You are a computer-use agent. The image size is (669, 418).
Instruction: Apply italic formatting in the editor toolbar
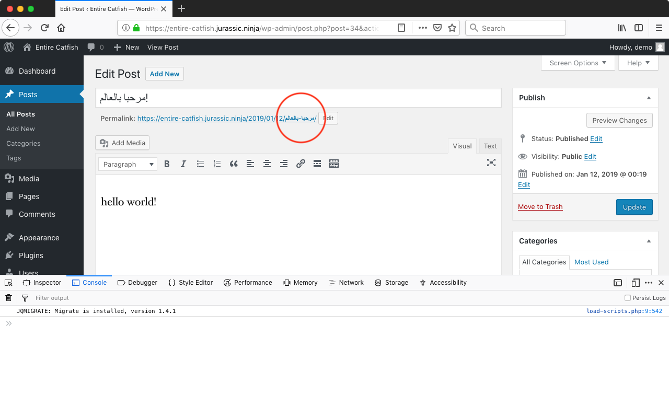coord(183,164)
